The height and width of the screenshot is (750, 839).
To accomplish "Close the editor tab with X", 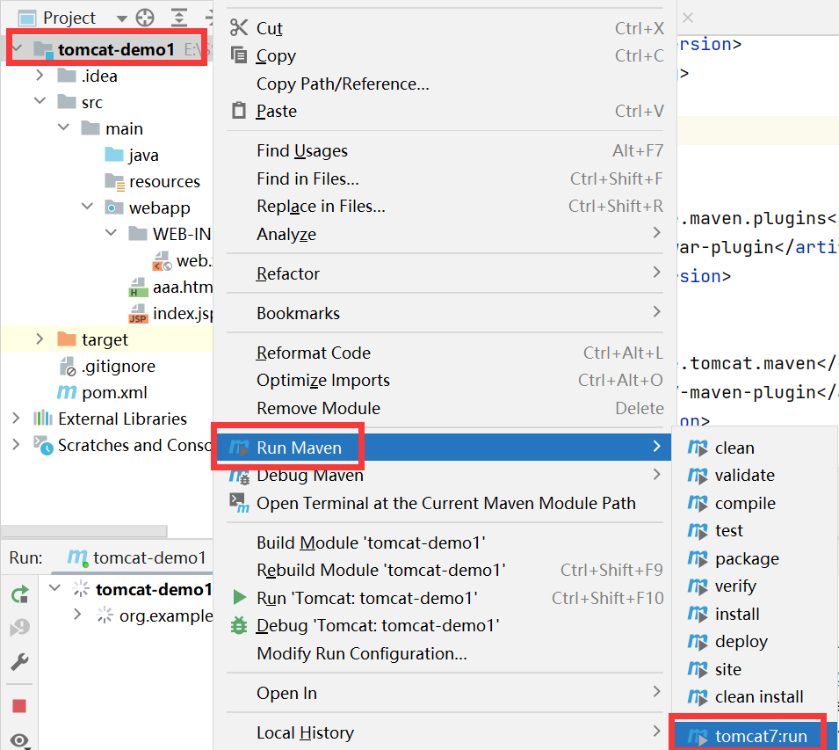I will click(x=688, y=18).
